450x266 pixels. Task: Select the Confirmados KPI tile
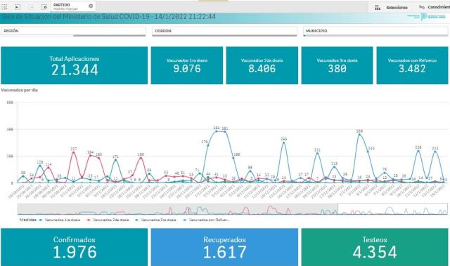pos(75,247)
